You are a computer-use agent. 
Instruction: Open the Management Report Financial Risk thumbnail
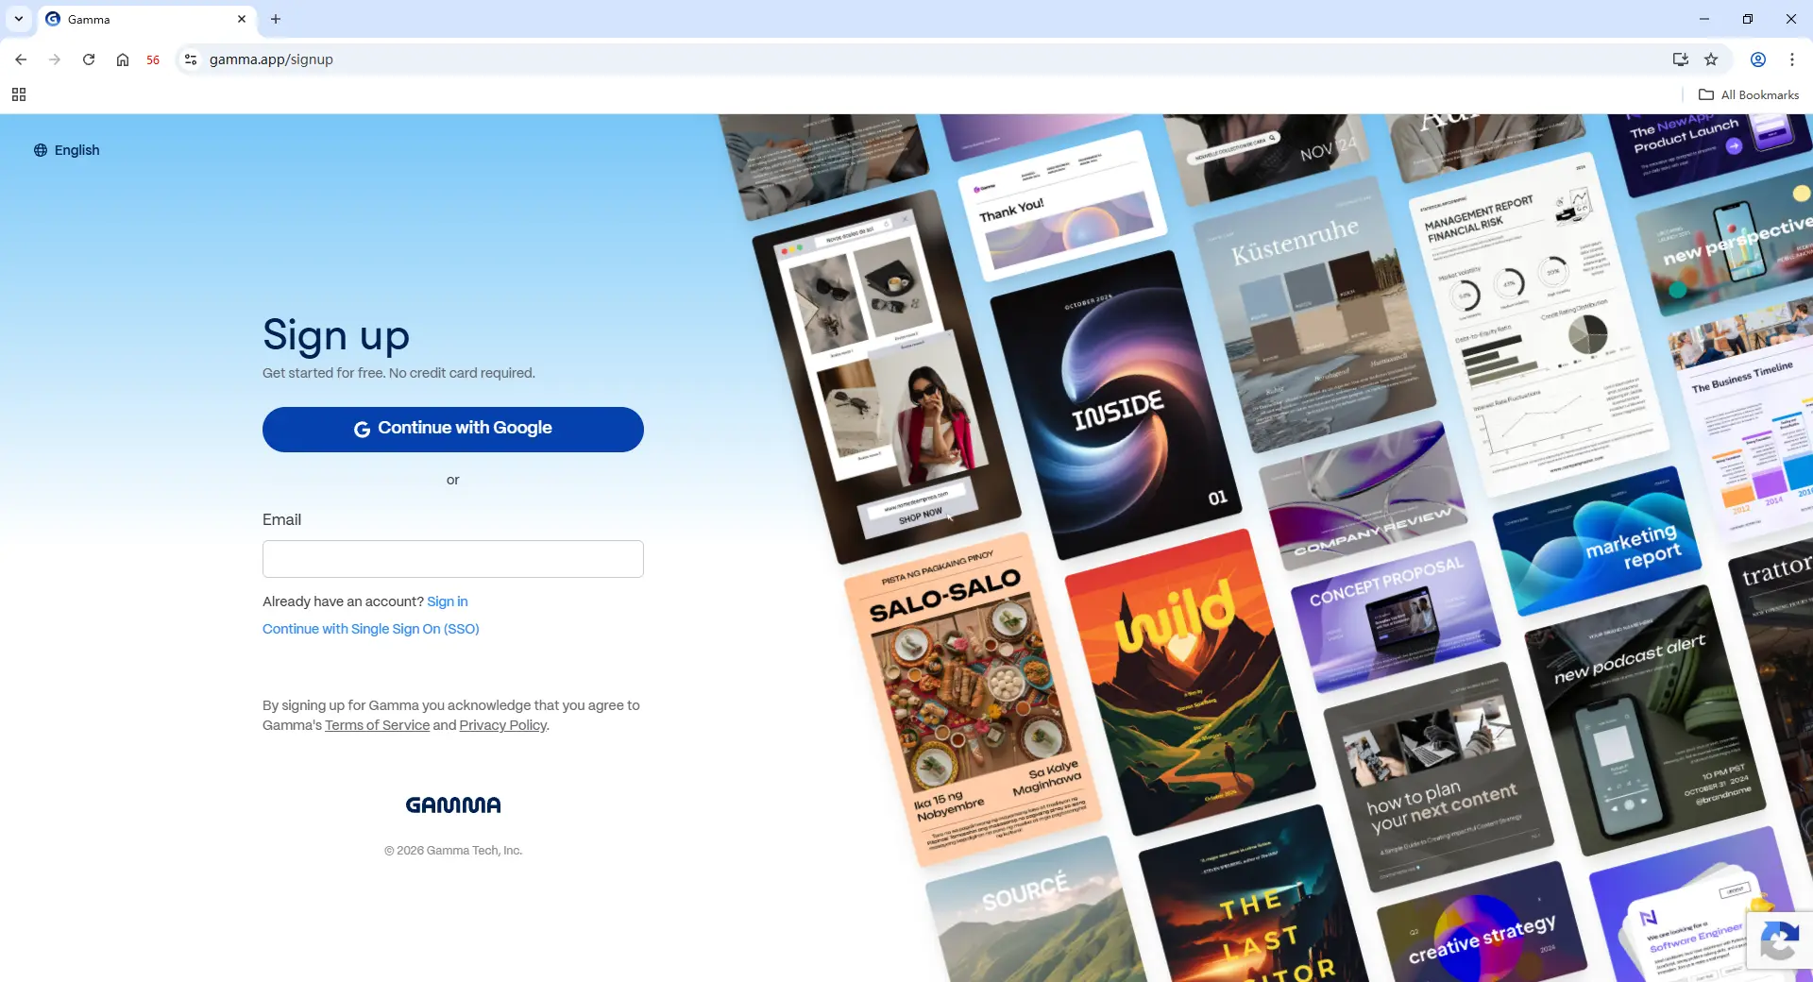pyautogui.click(x=1537, y=325)
